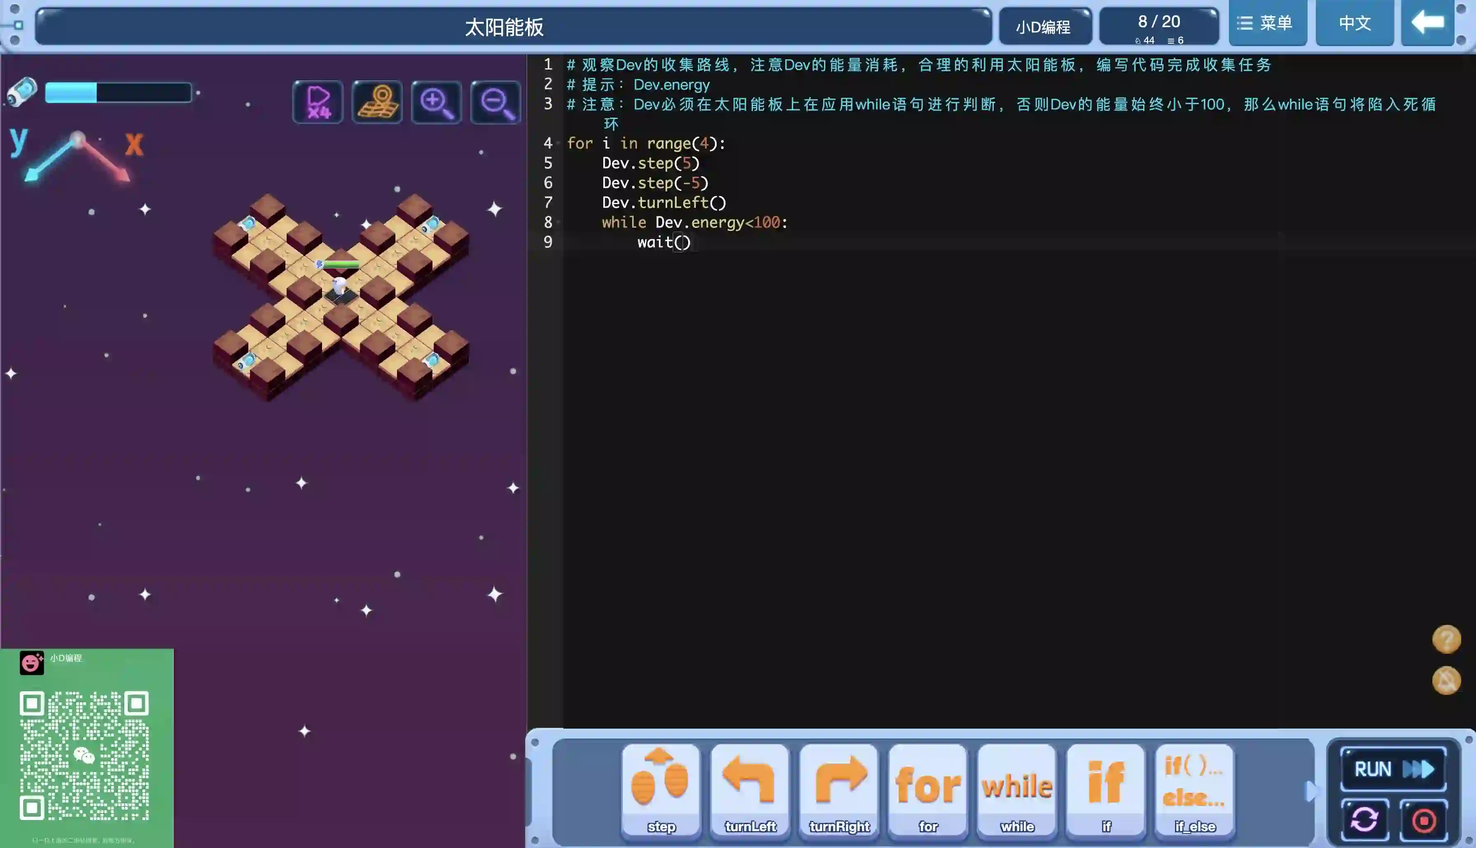The image size is (1476, 848).
Task: Go back with the arrow button
Action: (1427, 23)
